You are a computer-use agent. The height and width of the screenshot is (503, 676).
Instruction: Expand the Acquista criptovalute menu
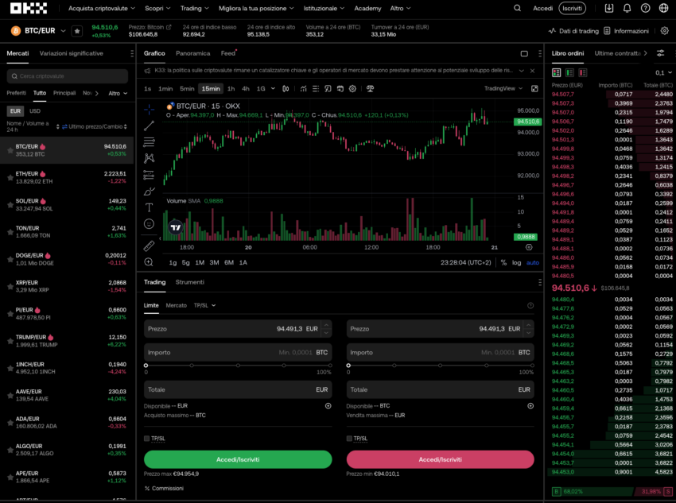[x=102, y=8]
